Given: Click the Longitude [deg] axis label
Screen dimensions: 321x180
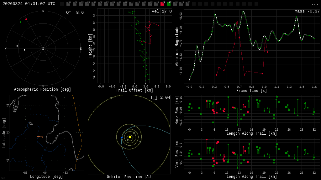Looking at the screenshot, I should (x=46, y=177).
